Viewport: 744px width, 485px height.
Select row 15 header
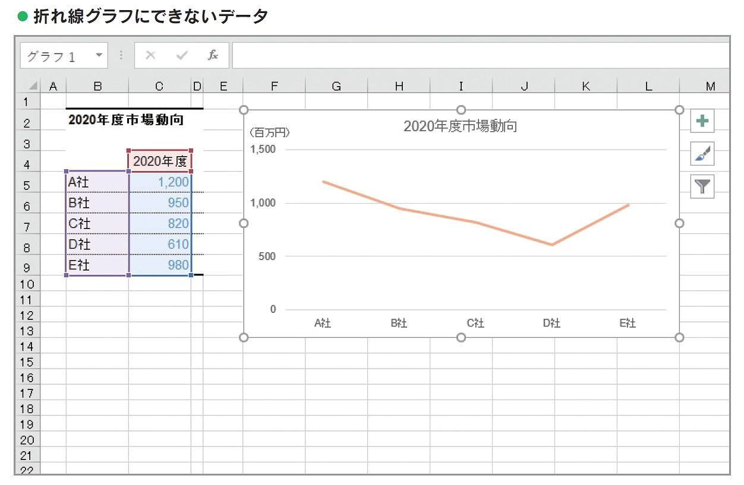[27, 362]
